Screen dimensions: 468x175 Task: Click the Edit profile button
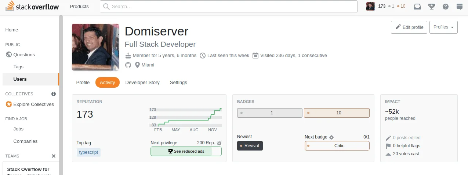[x=409, y=27]
